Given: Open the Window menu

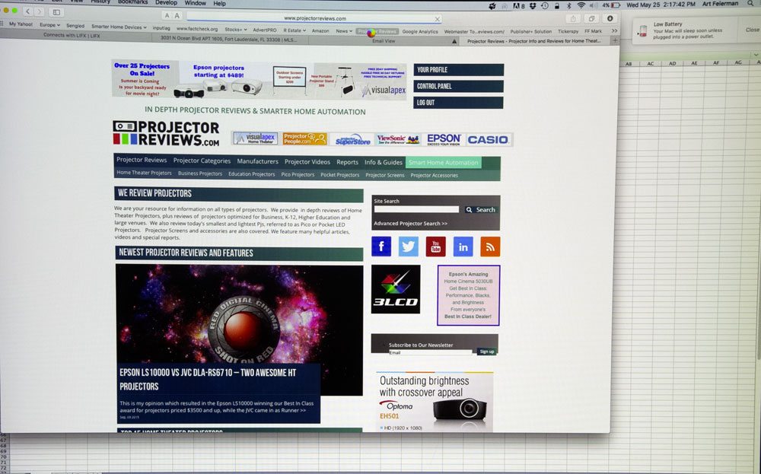Looking at the screenshot, I should pyautogui.click(x=195, y=3).
